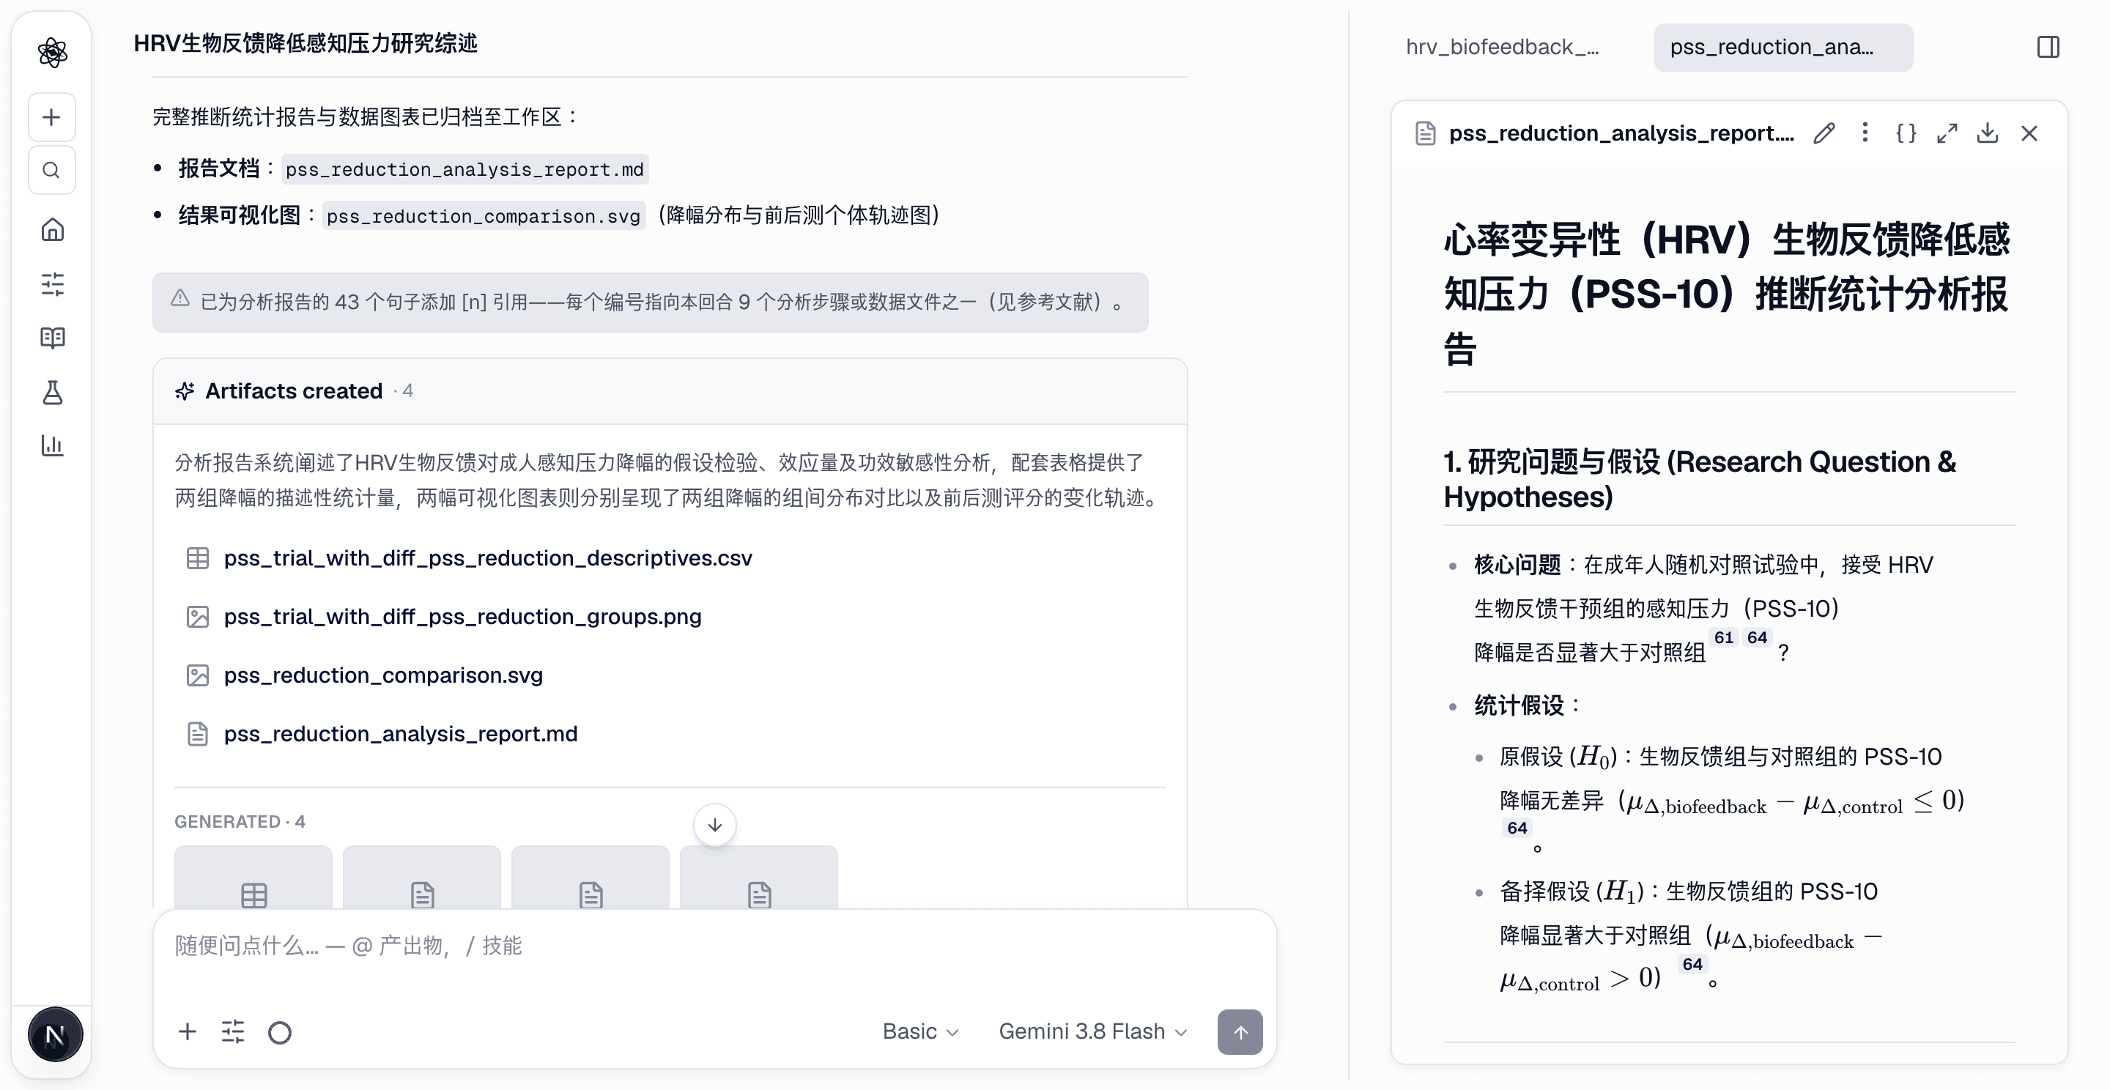This screenshot has height=1090, width=2110.
Task: Open the first generated table thumbnail
Action: 253,877
